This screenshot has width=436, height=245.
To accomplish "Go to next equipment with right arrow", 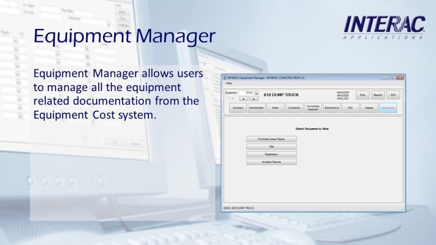I will 254,98.
